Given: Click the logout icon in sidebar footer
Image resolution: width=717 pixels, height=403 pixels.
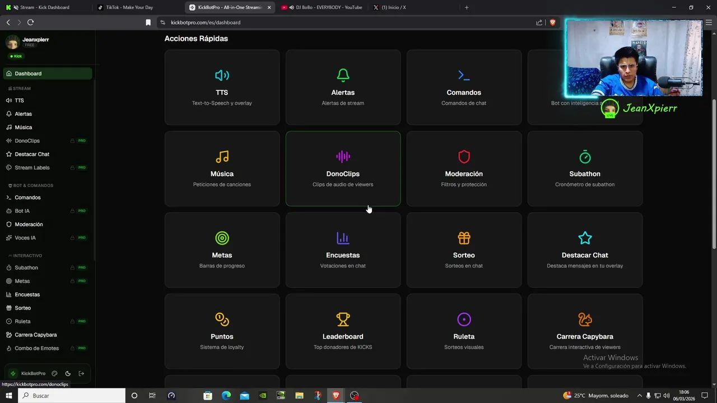Looking at the screenshot, I should coord(81,373).
